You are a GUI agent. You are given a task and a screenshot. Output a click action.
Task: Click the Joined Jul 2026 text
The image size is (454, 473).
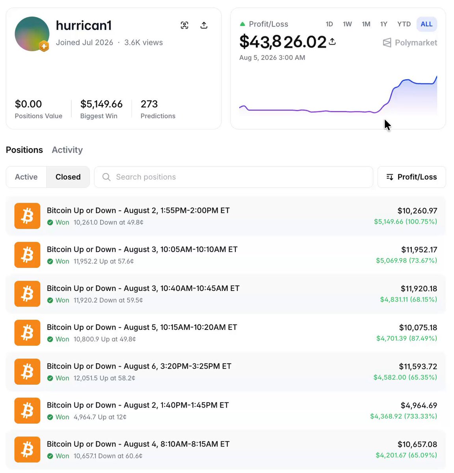(84, 43)
